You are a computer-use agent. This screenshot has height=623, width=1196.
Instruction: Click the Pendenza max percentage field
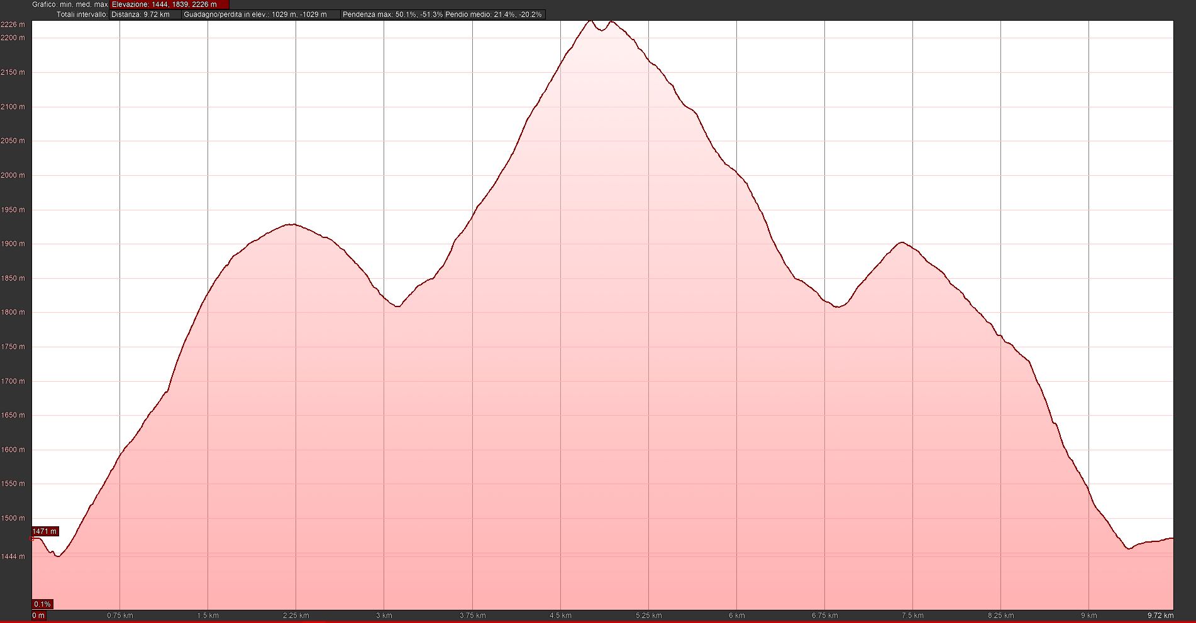(x=392, y=14)
